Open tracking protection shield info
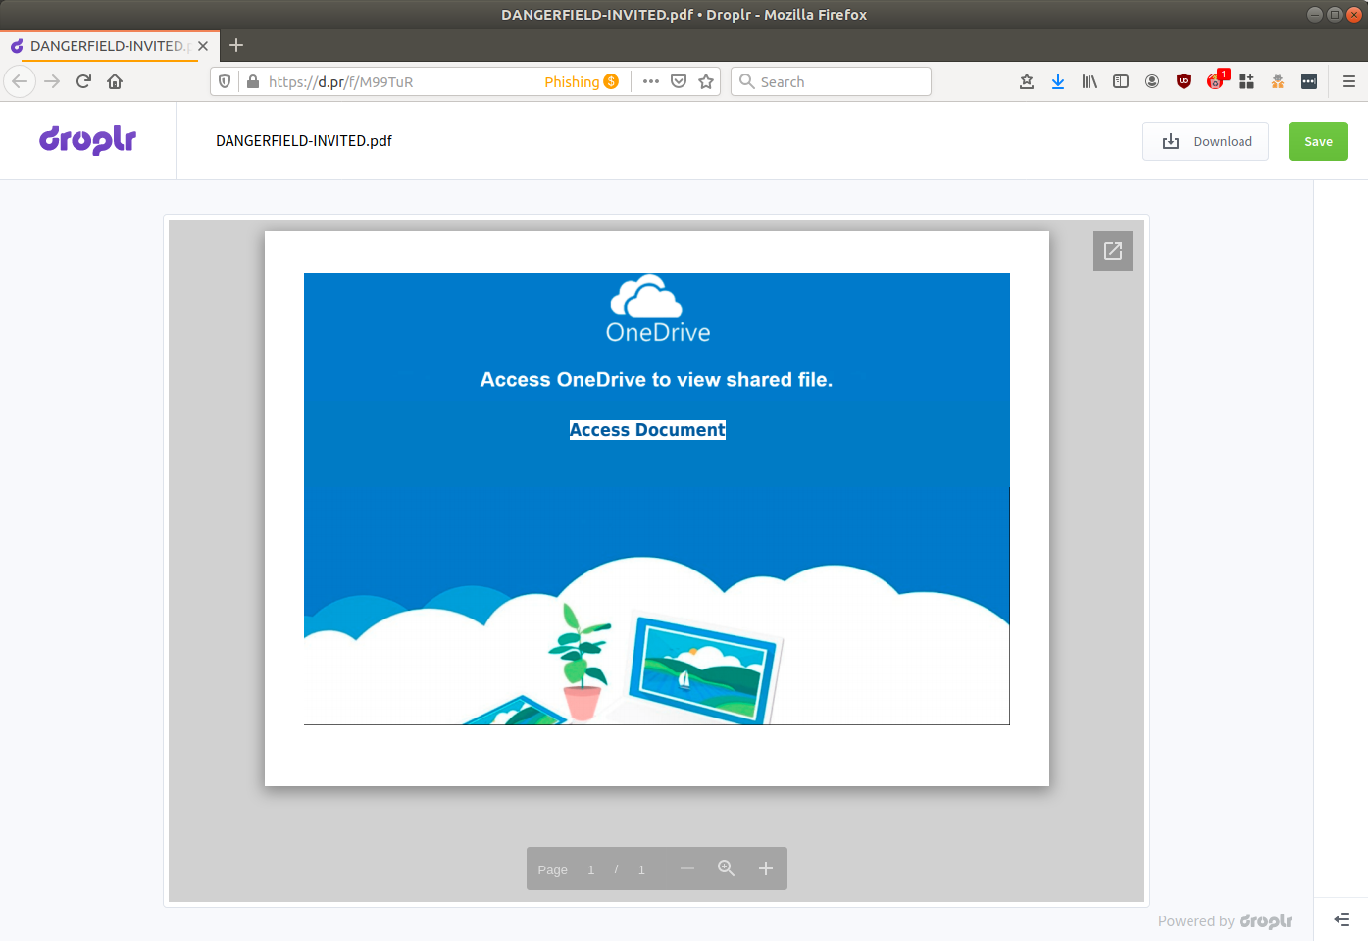 tap(225, 81)
